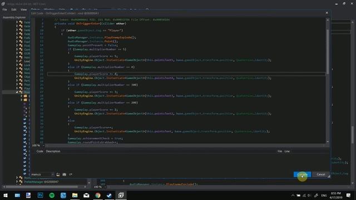This screenshot has height=200, width=356.
Task: Expand the PrefabManager tree node
Action: [x=17, y=182]
